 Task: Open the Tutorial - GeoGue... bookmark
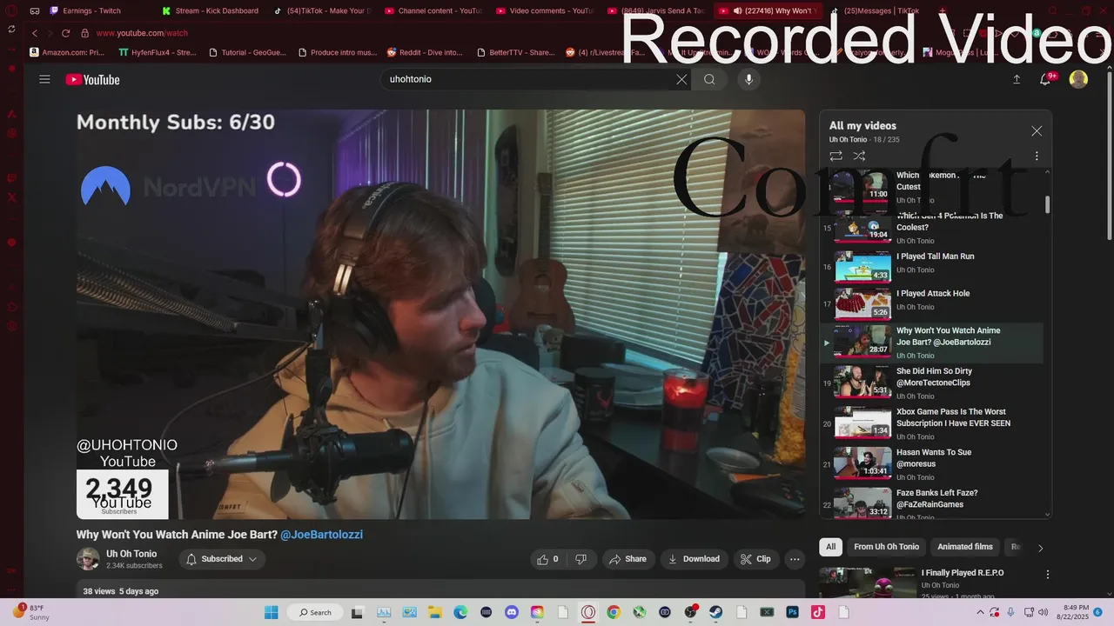click(248, 52)
